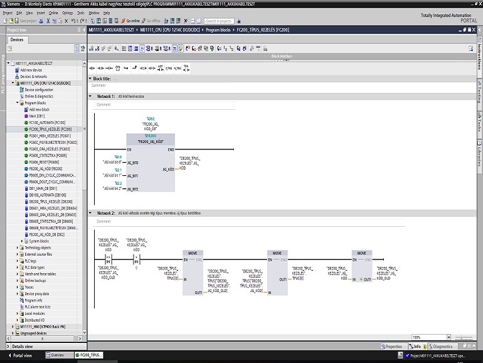
Task: Click project tree view toggle icon under Devices
Action: pyautogui.click(x=77, y=48)
